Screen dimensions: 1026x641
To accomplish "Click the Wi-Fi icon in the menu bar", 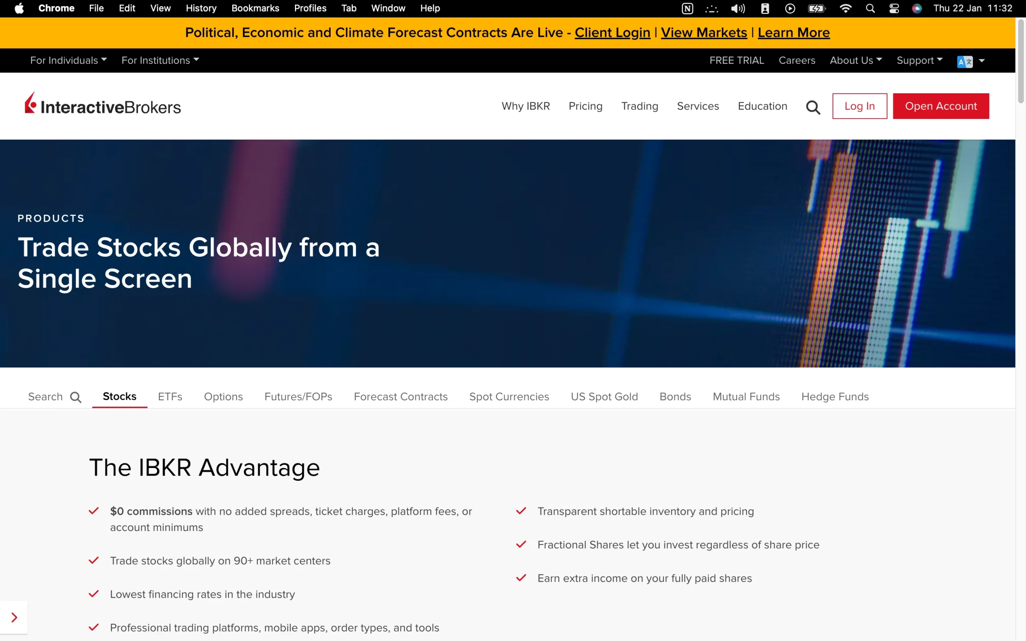I will tap(845, 8).
